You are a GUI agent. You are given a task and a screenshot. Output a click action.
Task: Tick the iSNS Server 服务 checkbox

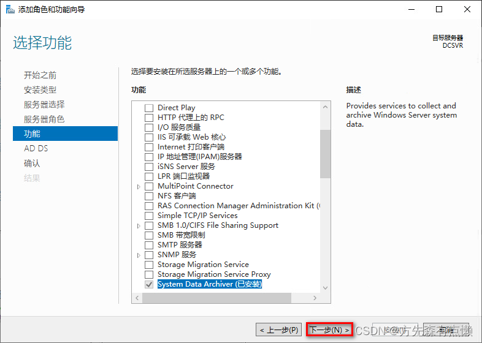tap(149, 167)
